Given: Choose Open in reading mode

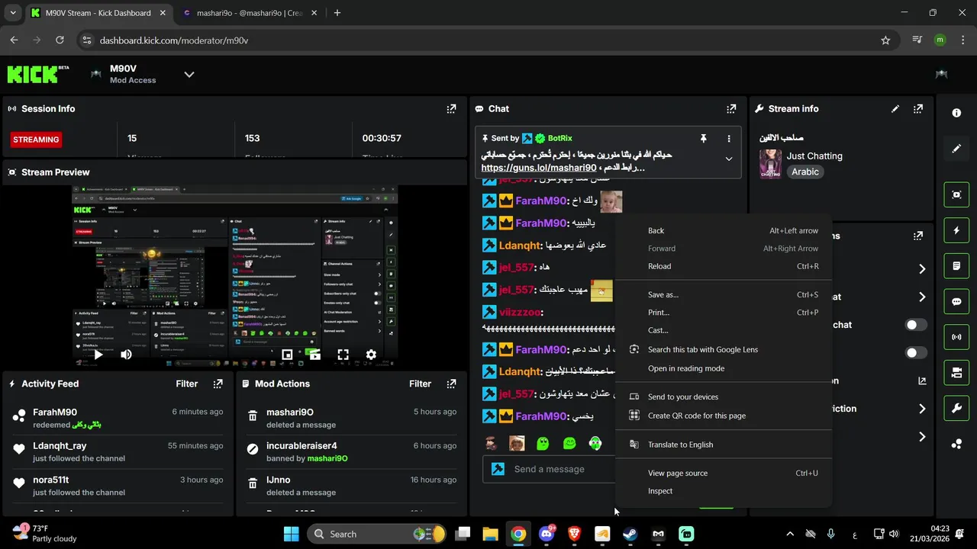Looking at the screenshot, I should point(724,368).
